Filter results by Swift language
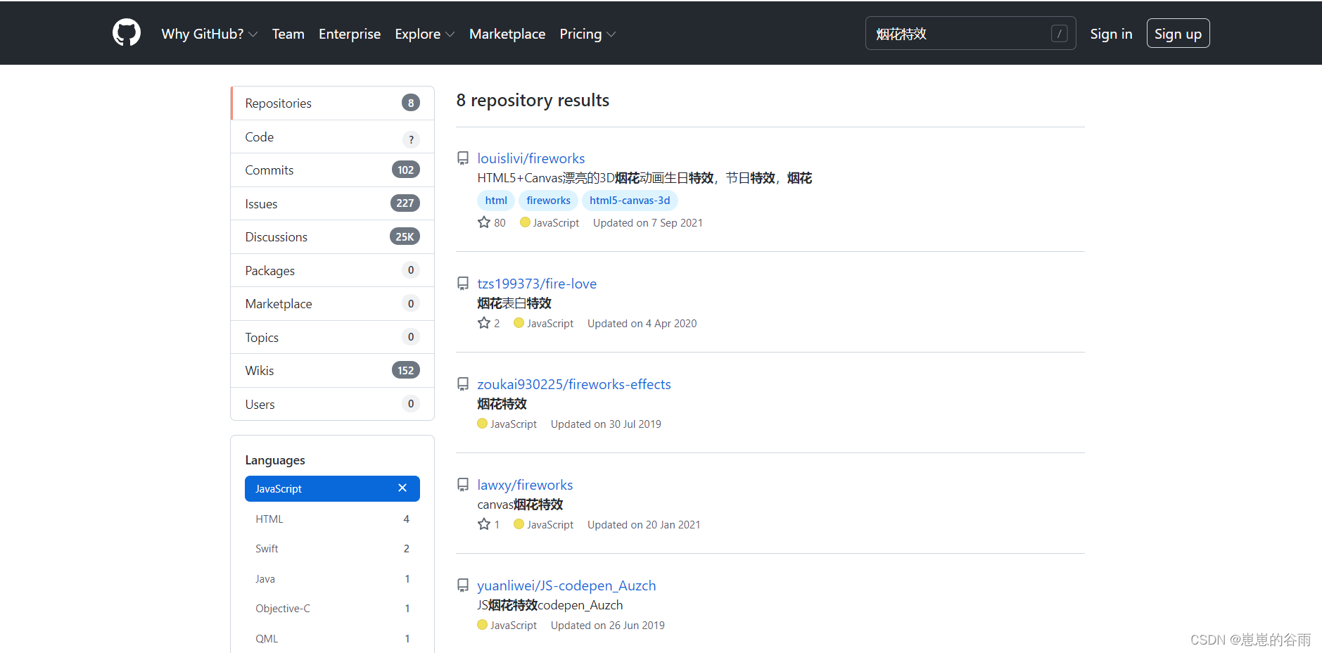This screenshot has height=653, width=1322. pos(332,549)
